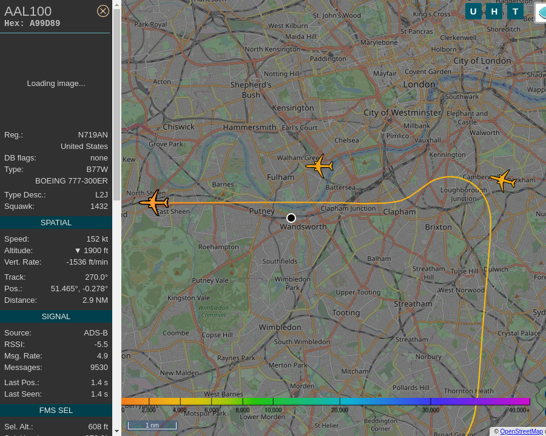Click the track value 270.0°
The image size is (546, 436).
[x=96, y=277]
